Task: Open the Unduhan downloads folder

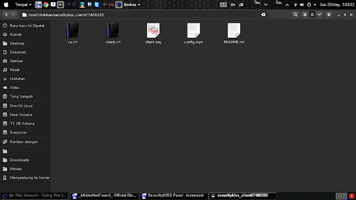Action: tap(25, 79)
